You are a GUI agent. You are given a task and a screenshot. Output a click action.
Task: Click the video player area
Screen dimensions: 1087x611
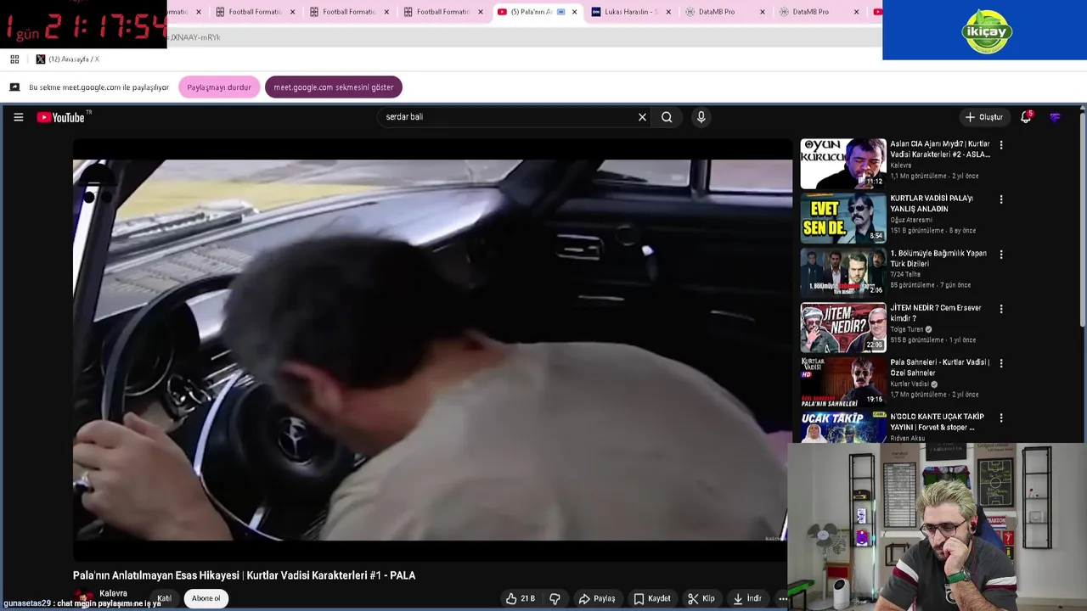432,350
